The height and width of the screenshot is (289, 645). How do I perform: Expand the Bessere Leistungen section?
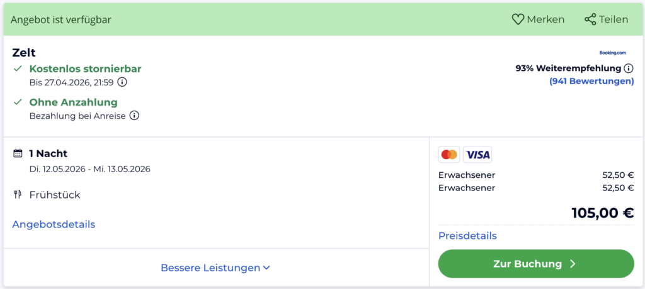point(210,268)
